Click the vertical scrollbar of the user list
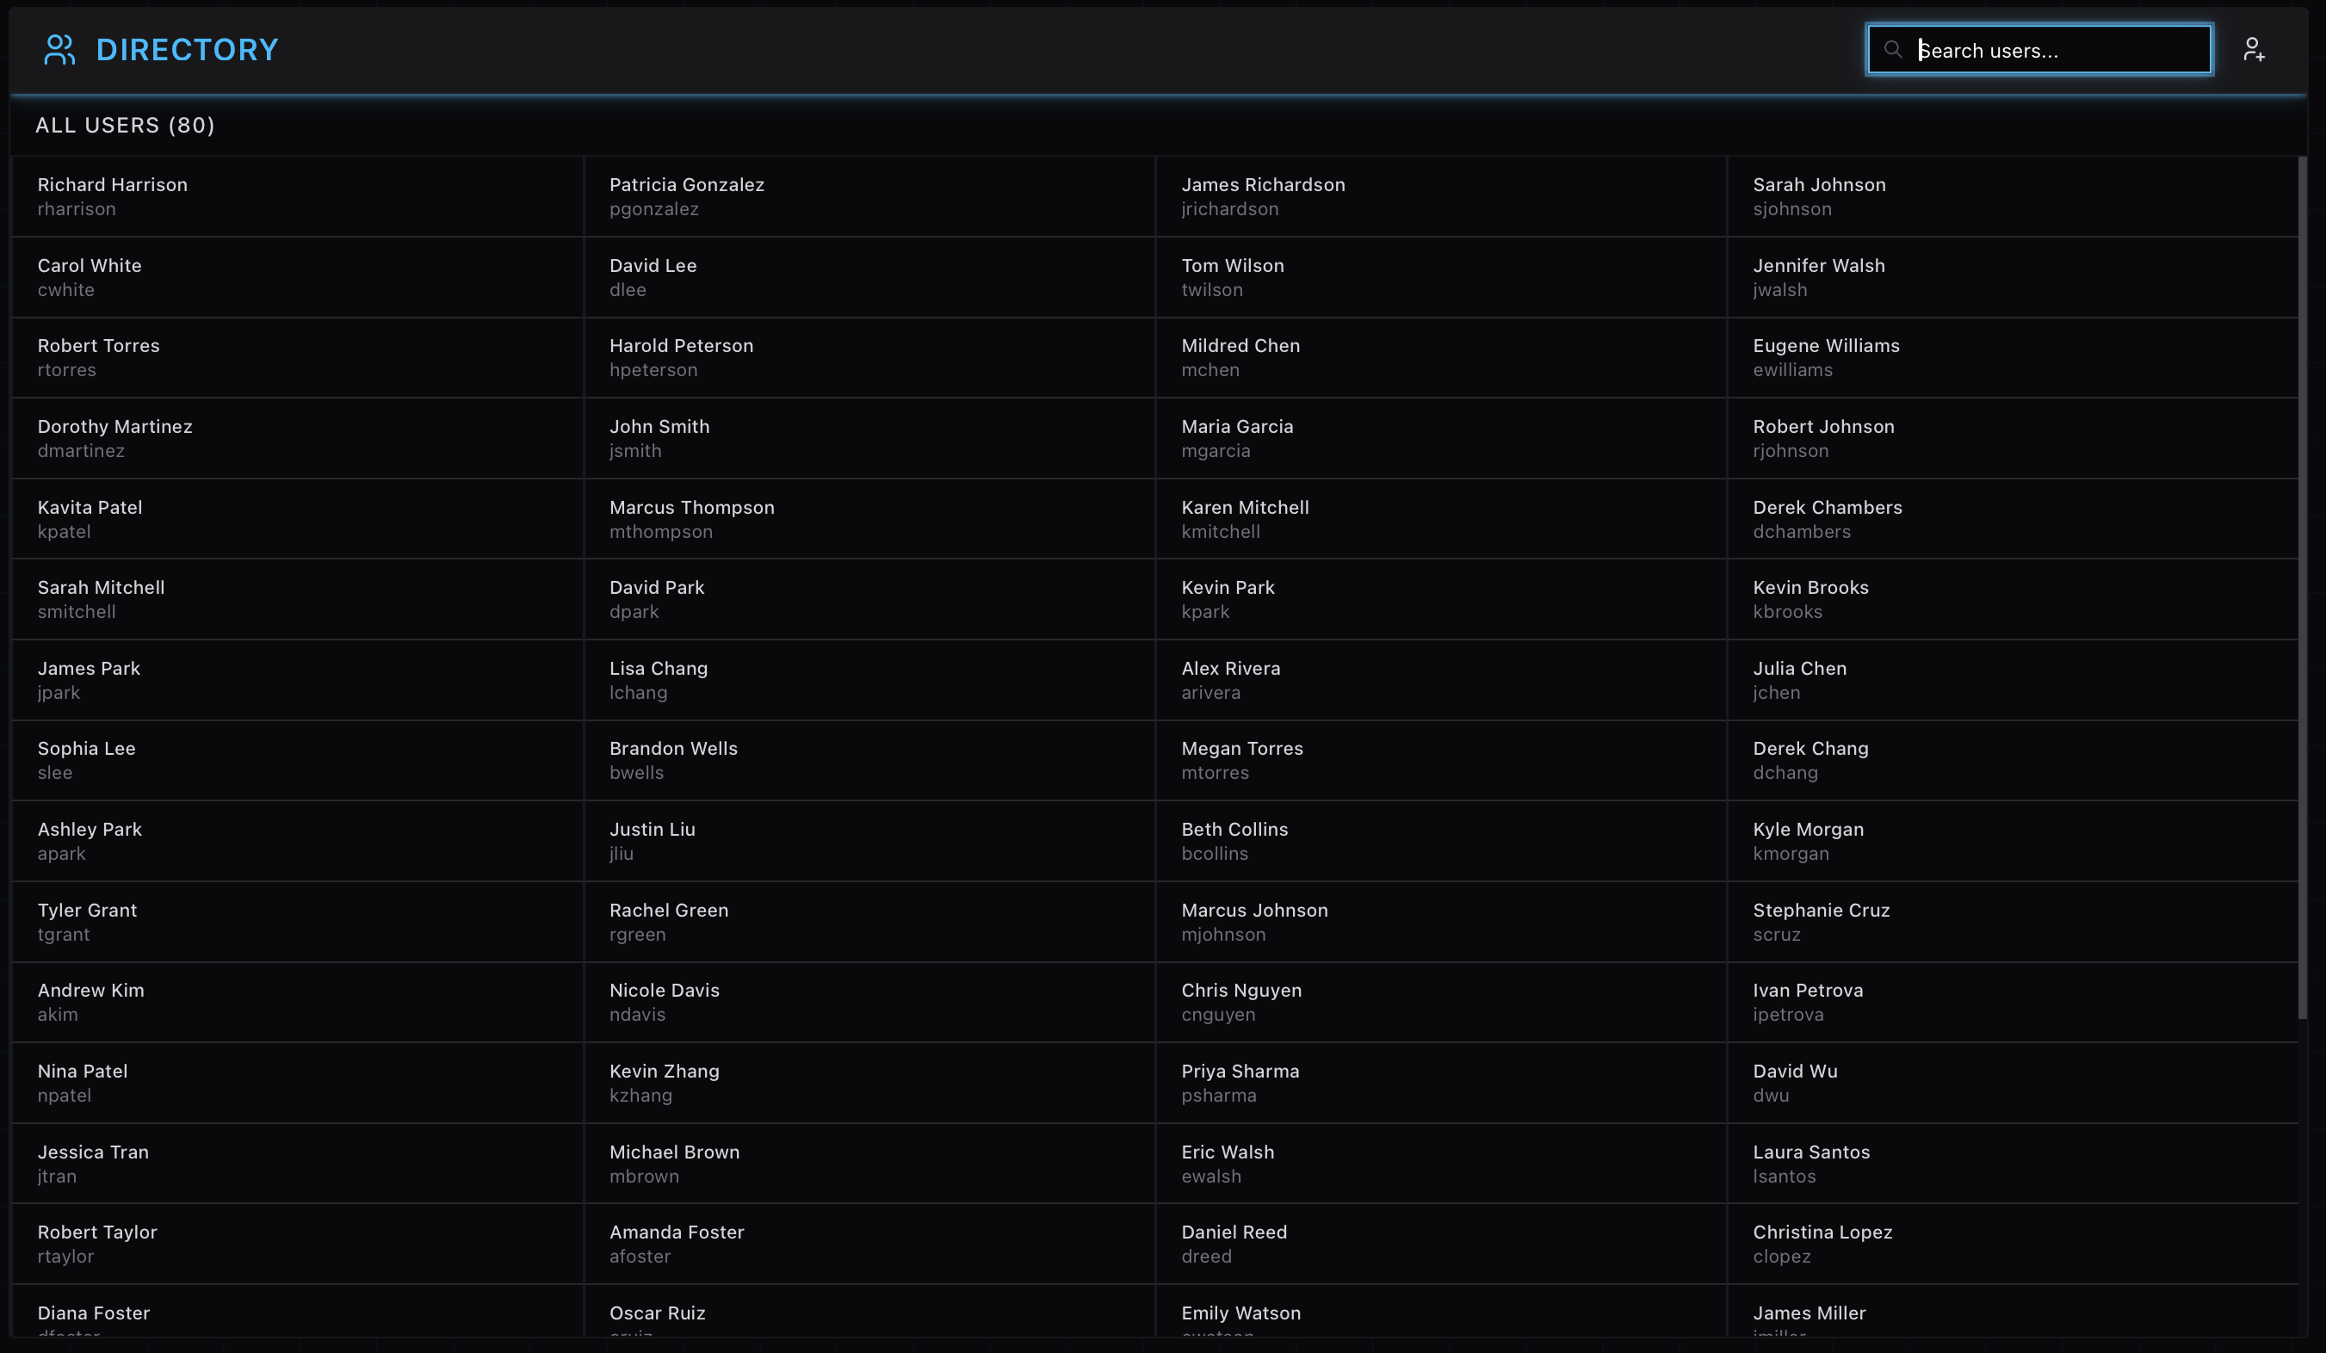 coord(2302,587)
